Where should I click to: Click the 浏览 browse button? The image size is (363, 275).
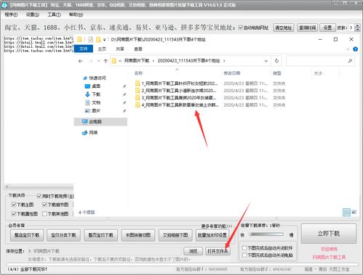click(194, 251)
